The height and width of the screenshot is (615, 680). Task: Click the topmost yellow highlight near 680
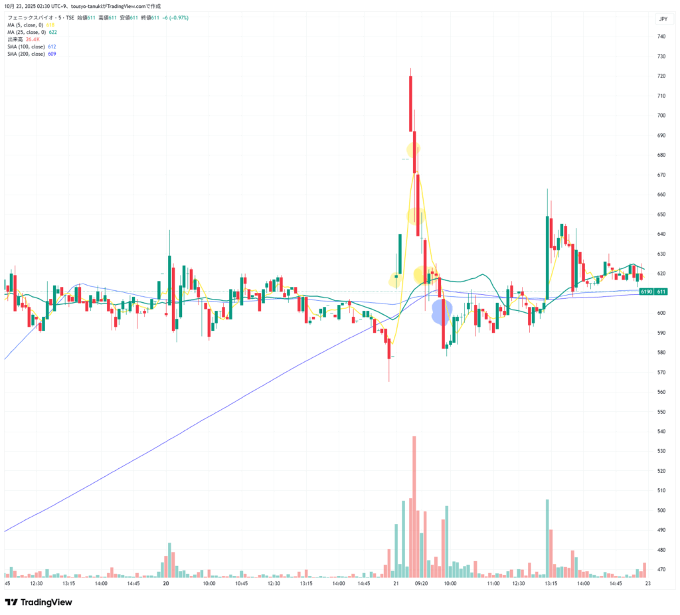point(414,149)
